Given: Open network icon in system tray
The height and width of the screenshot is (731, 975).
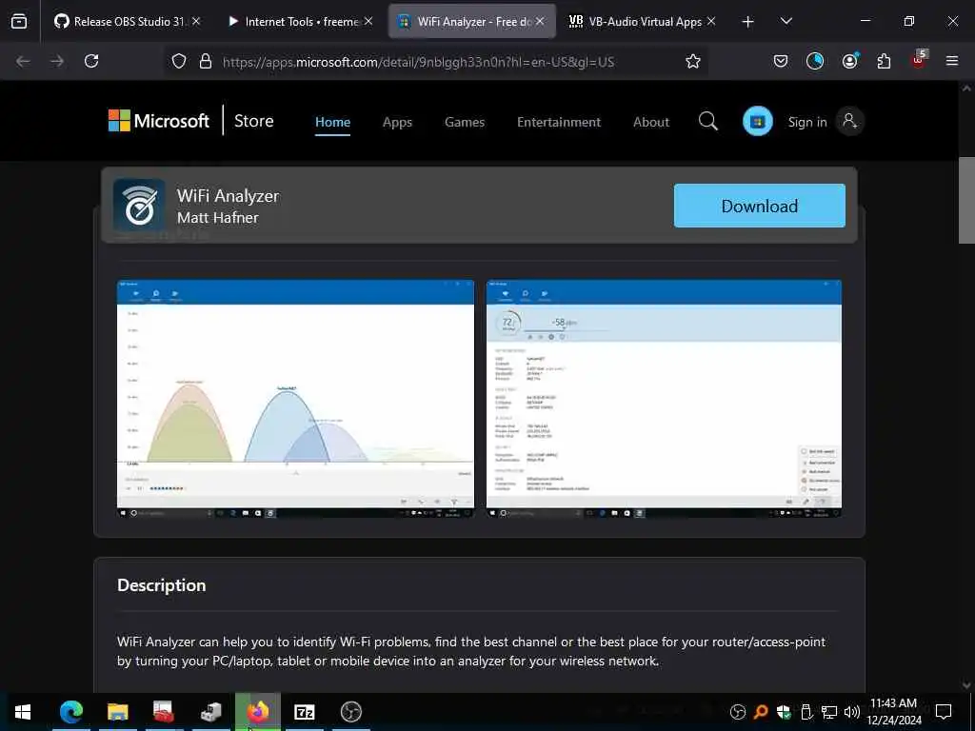Looking at the screenshot, I should 829,712.
